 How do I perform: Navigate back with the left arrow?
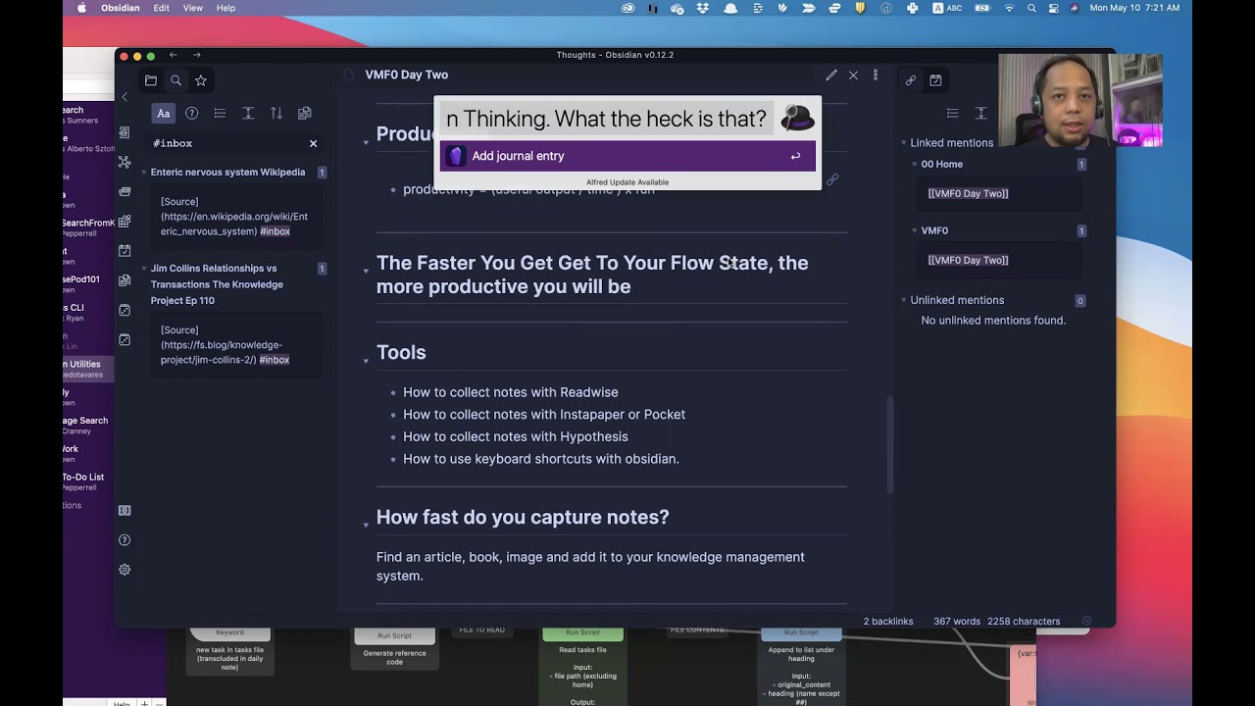[173, 55]
